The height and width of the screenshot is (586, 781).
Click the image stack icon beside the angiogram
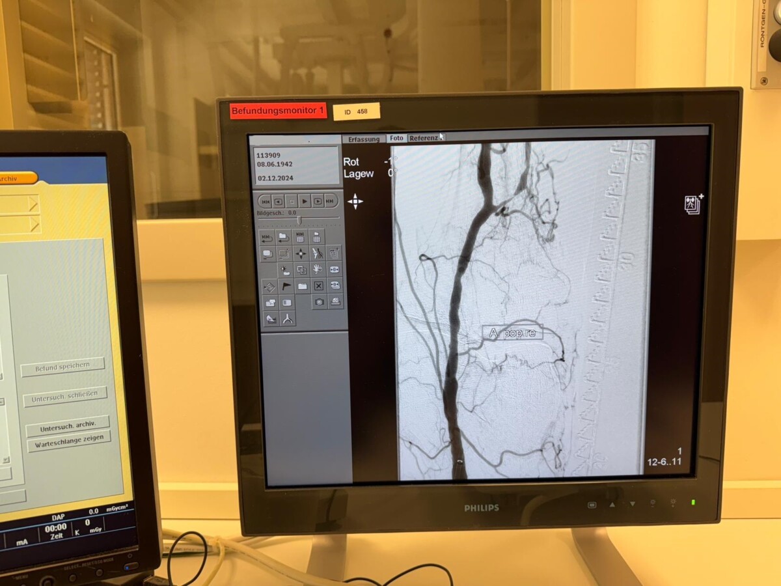tap(691, 202)
